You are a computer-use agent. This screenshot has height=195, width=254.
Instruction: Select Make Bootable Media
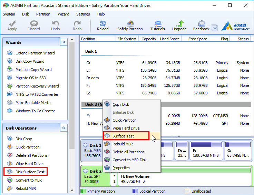29,103
